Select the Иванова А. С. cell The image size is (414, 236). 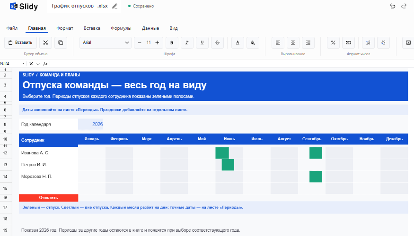click(x=49, y=153)
